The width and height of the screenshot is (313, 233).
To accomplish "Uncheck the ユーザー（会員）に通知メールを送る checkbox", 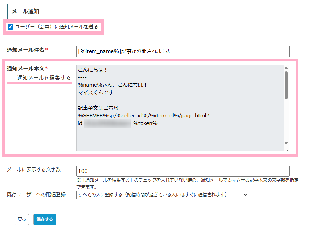I will (x=10, y=27).
